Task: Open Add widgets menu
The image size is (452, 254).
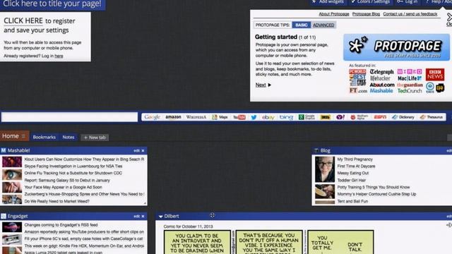Action: 328,2
